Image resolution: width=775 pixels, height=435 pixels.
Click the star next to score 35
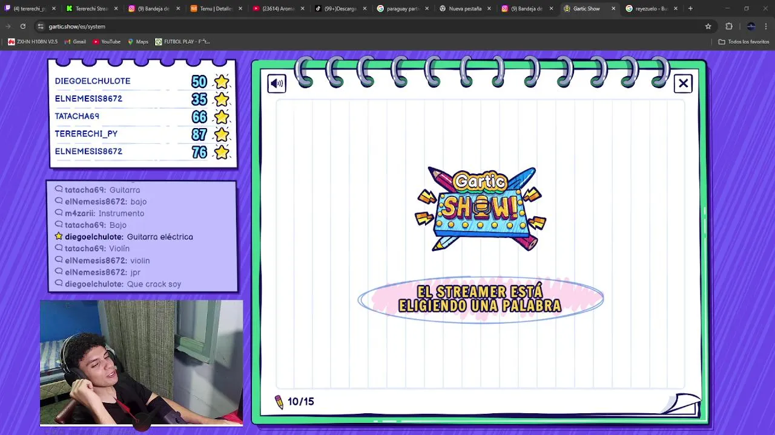(x=222, y=99)
